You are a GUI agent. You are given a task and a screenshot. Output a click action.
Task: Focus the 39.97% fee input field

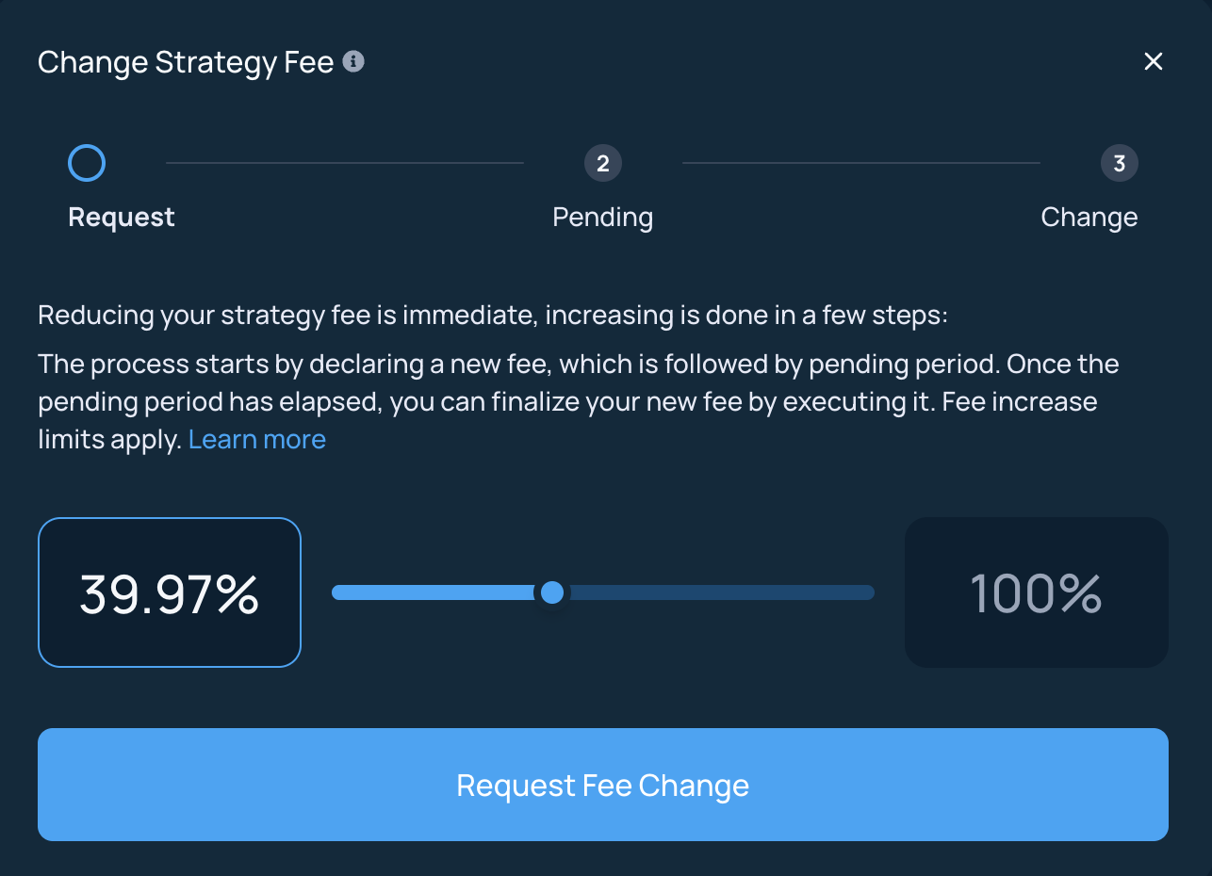coord(170,592)
